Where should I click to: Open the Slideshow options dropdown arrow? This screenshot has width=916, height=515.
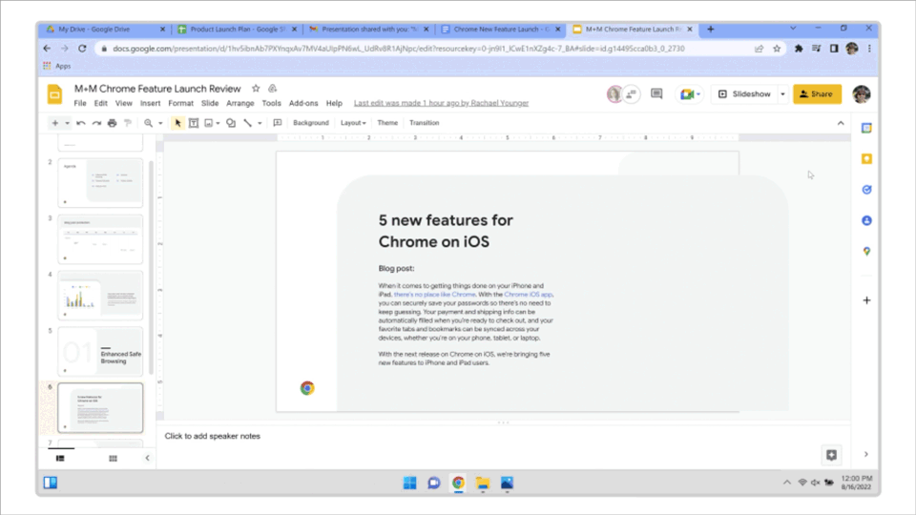point(782,94)
